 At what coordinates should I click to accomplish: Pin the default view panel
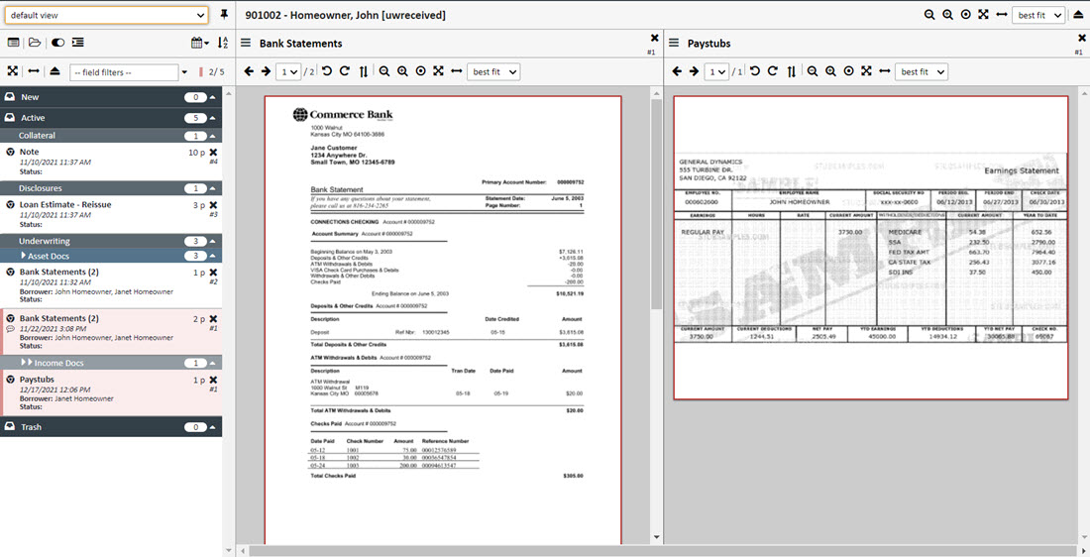point(224,15)
